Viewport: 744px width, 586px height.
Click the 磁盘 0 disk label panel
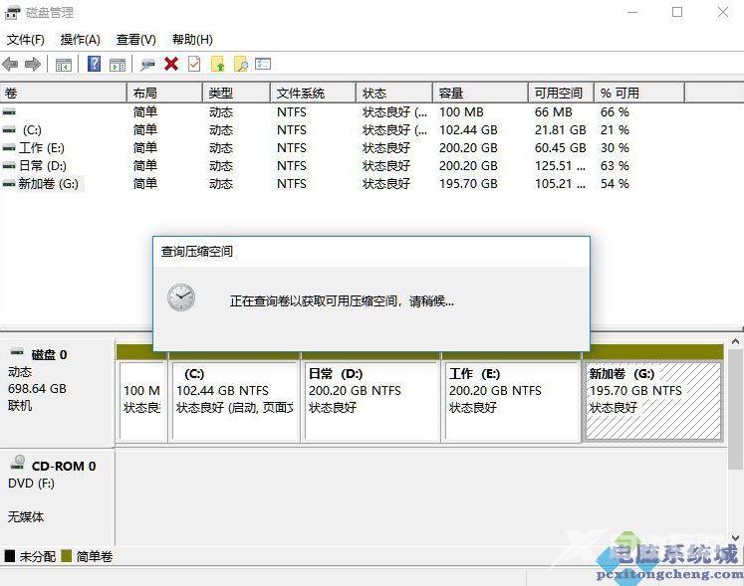click(x=58, y=393)
